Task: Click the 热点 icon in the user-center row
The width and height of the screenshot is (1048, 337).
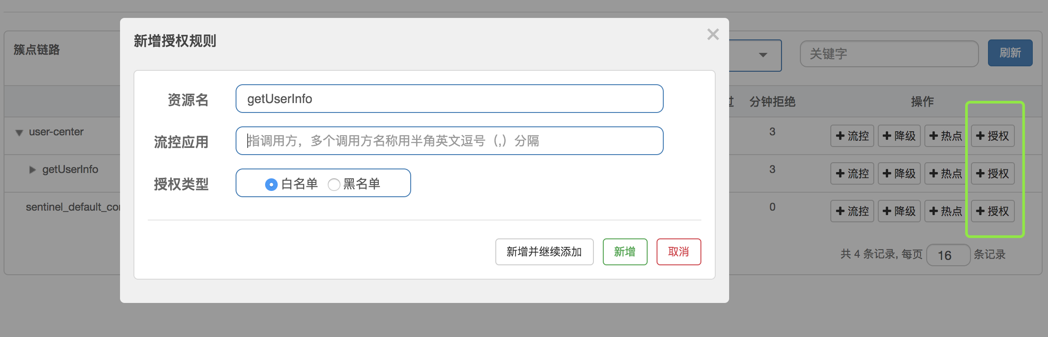Action: 945,135
